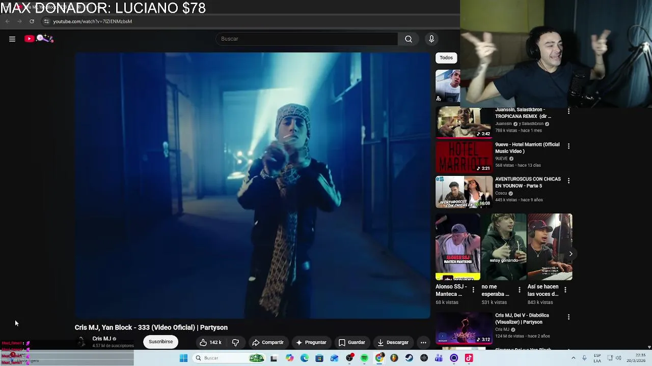This screenshot has height=366, width=652.
Task: Open options menu for Diabólica video
Action: point(568,317)
